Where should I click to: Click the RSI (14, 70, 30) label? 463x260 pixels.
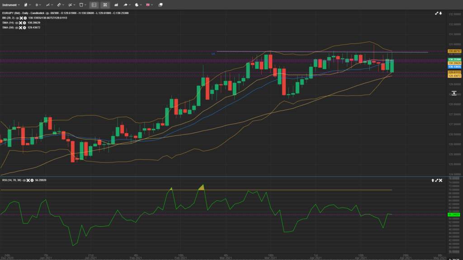click(x=12, y=181)
